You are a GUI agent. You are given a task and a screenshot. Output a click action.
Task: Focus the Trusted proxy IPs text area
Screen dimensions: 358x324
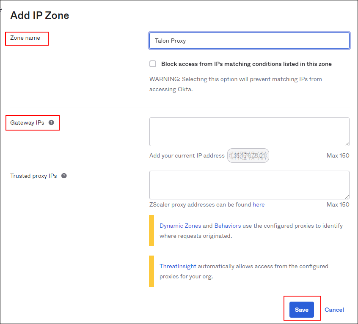point(249,185)
